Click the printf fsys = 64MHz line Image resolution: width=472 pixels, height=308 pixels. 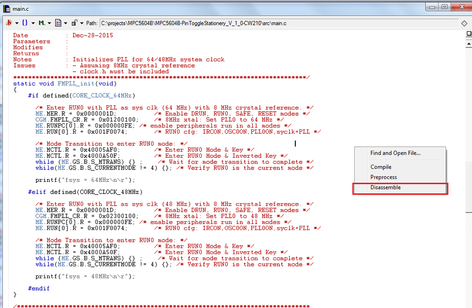coord(85,180)
